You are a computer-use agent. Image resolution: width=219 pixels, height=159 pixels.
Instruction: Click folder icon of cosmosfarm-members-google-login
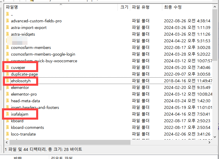pos(8,54)
